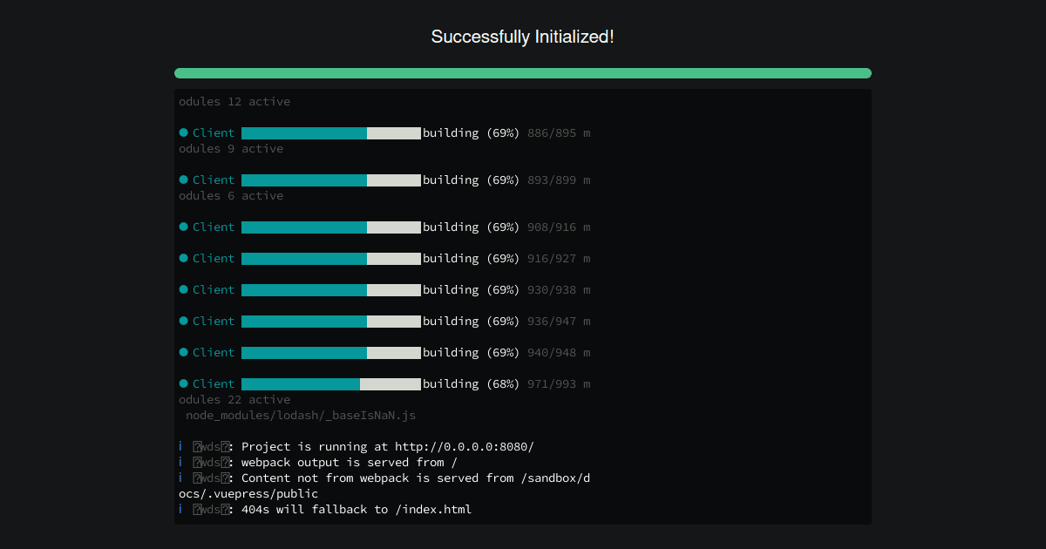Toggle the Client indicator beside 940/948 modules
This screenshot has width=1046, height=549.
point(183,352)
